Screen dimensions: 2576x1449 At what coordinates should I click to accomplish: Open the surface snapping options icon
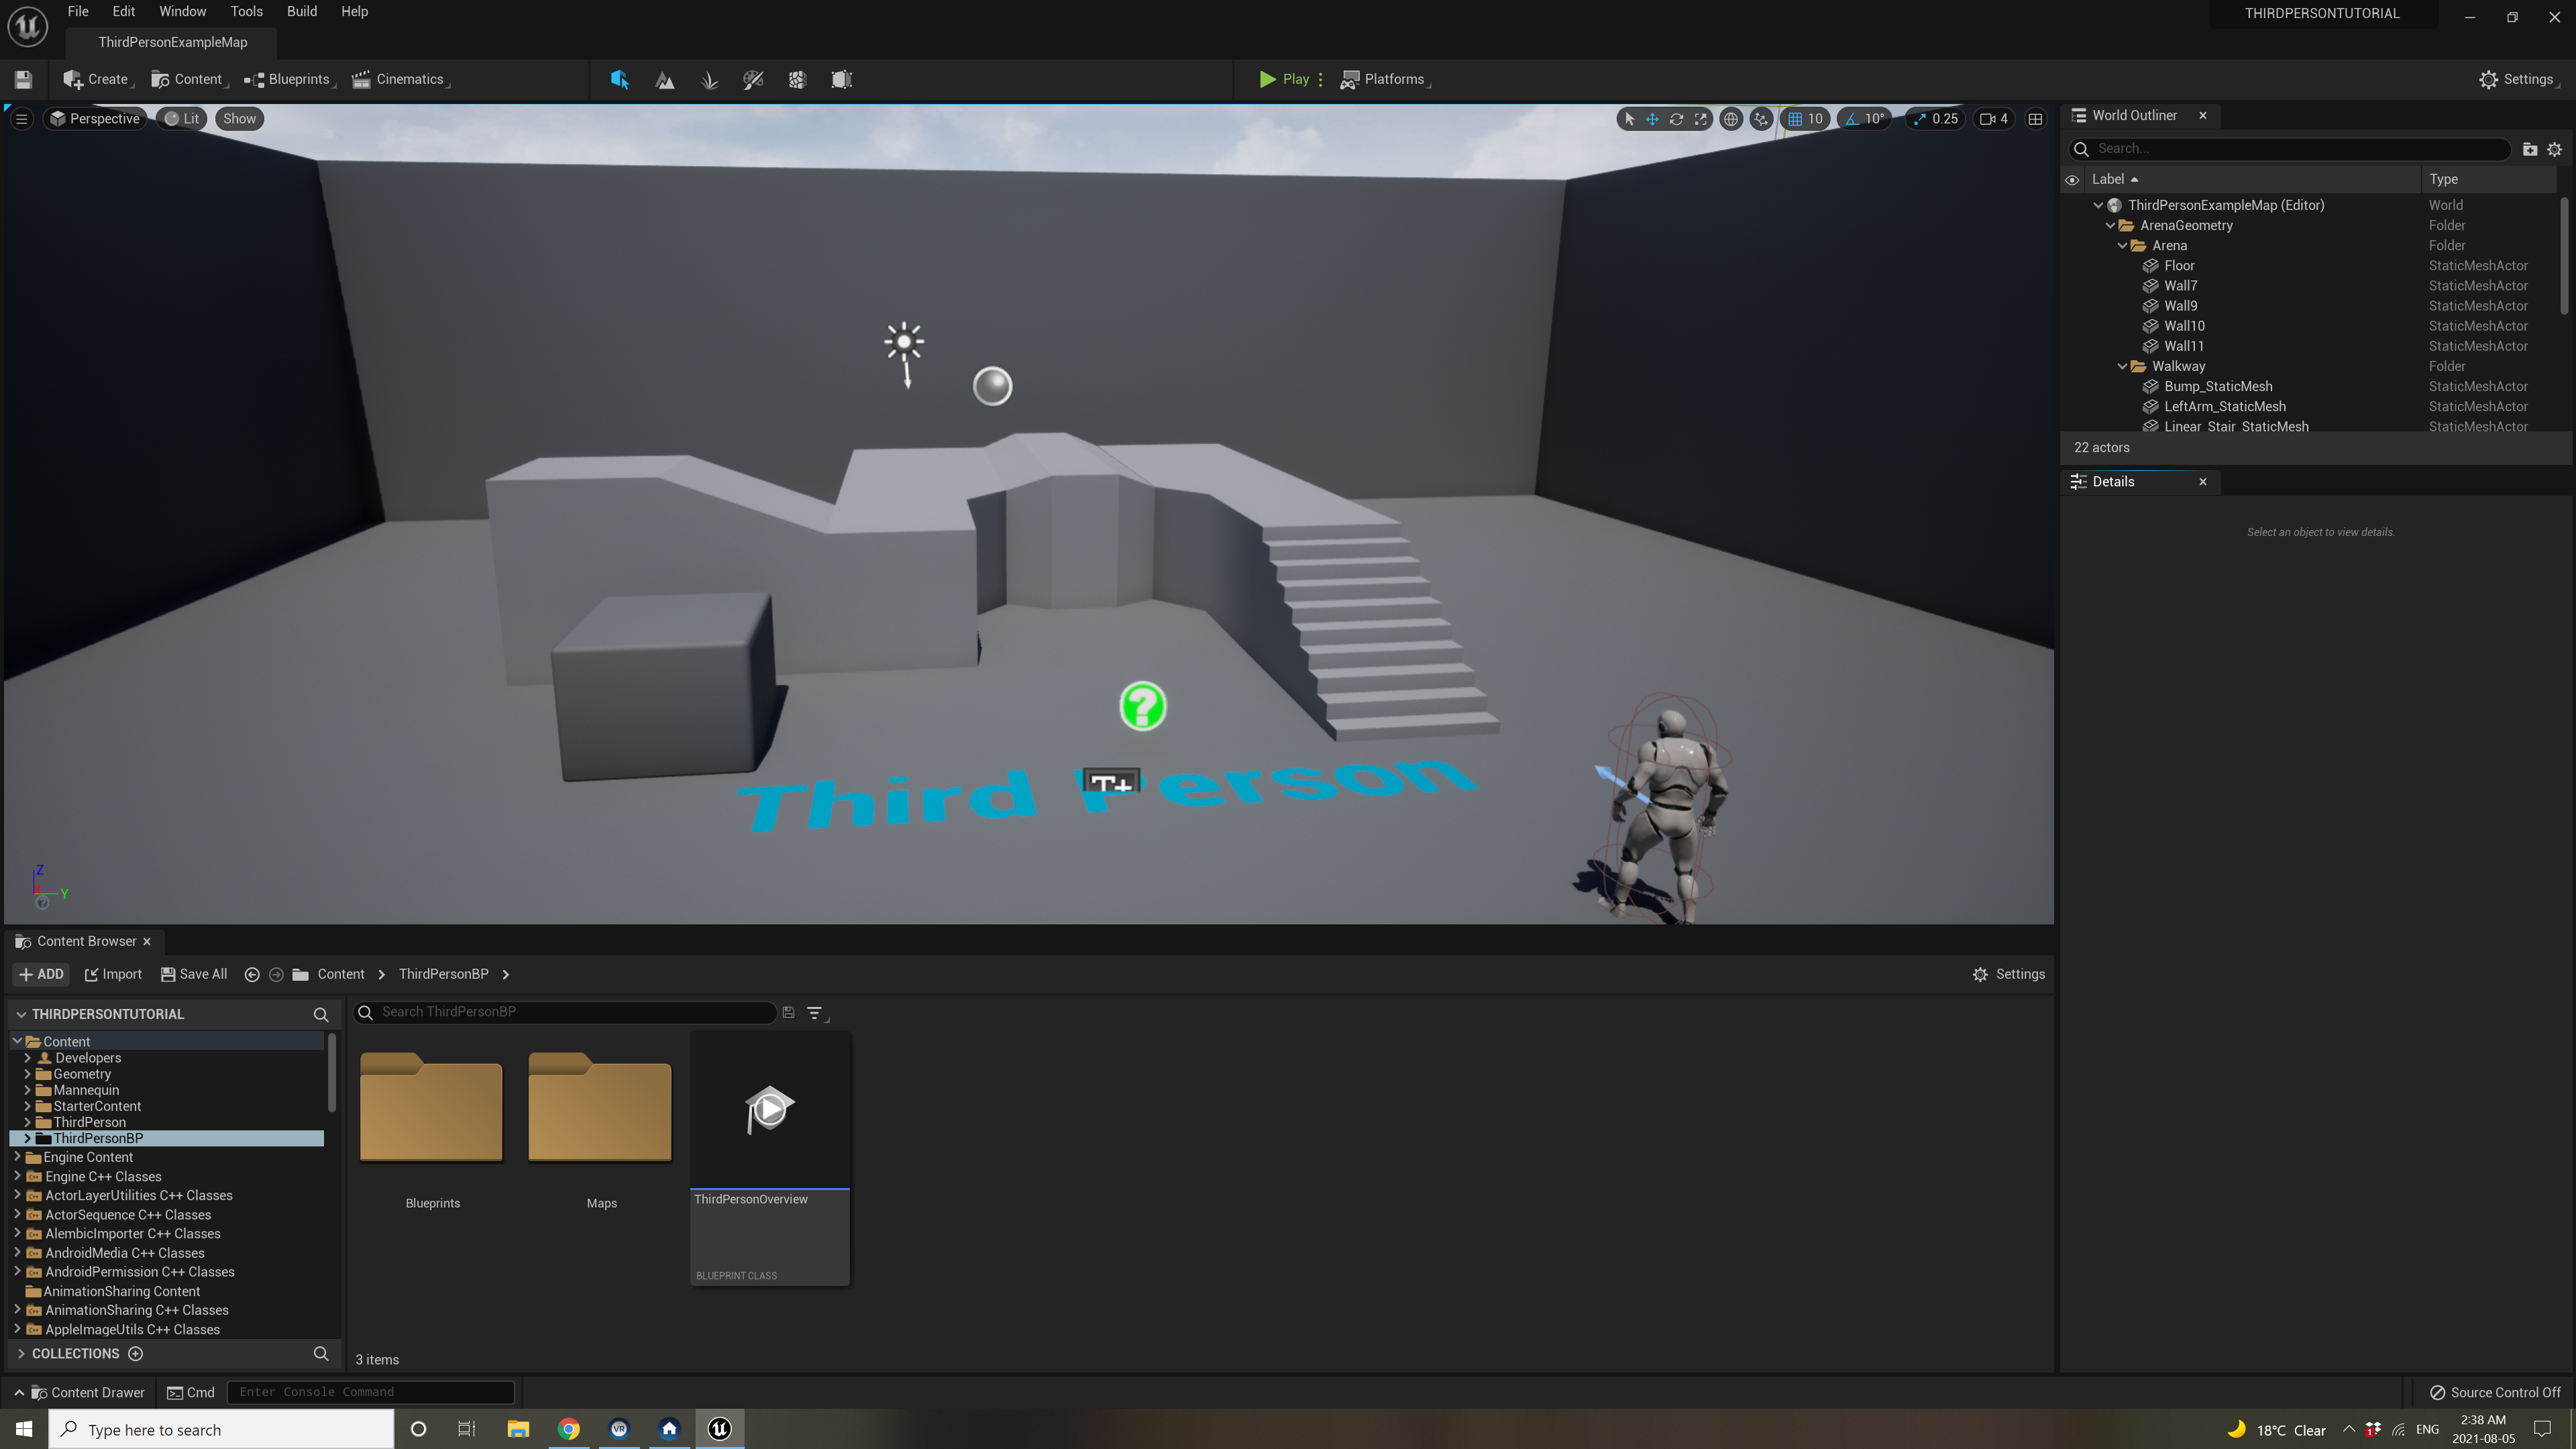coord(1761,119)
